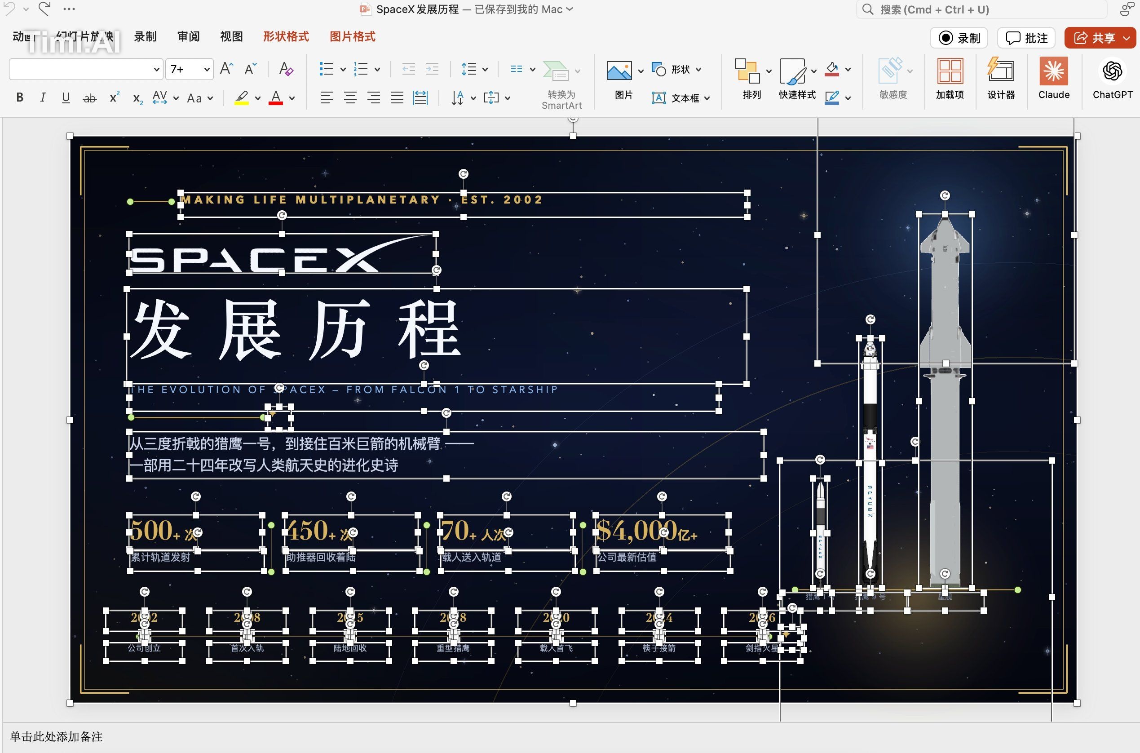Open the 视图 ribbon tab
Image resolution: width=1140 pixels, height=753 pixels.
click(x=231, y=37)
